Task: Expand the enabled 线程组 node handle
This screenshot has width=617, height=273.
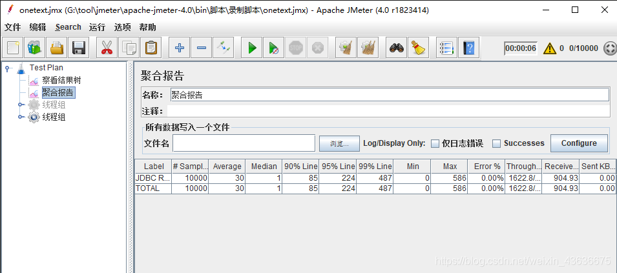Action: [x=21, y=117]
